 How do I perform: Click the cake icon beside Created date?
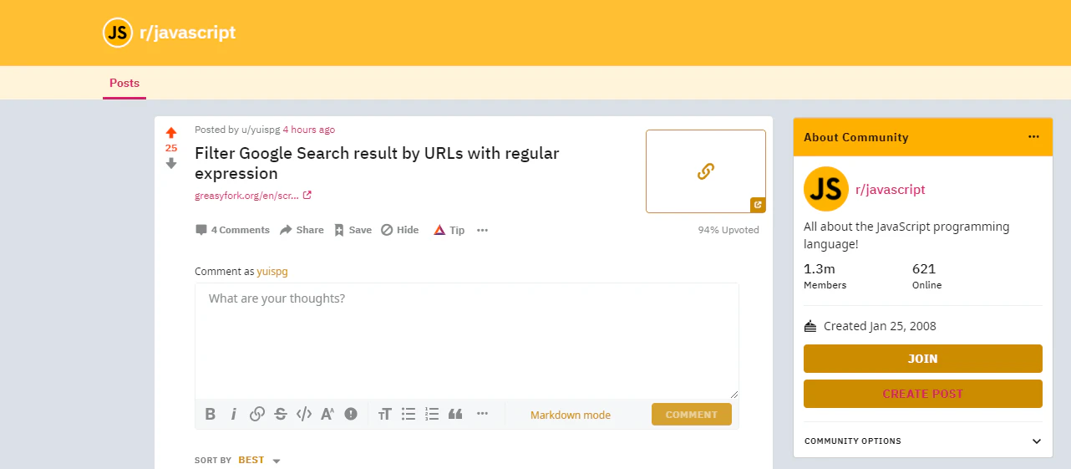tap(810, 326)
